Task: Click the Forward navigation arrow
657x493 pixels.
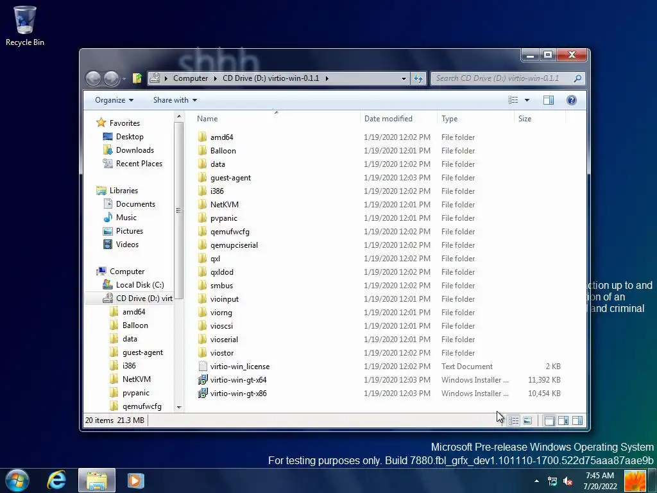Action: click(112, 78)
